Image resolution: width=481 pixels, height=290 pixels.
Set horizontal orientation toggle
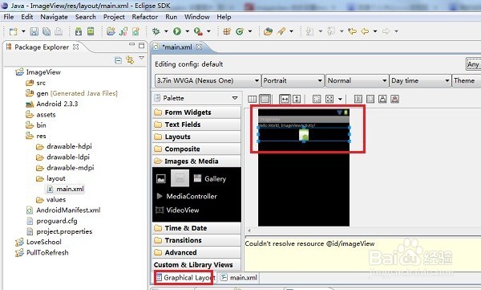(253, 99)
